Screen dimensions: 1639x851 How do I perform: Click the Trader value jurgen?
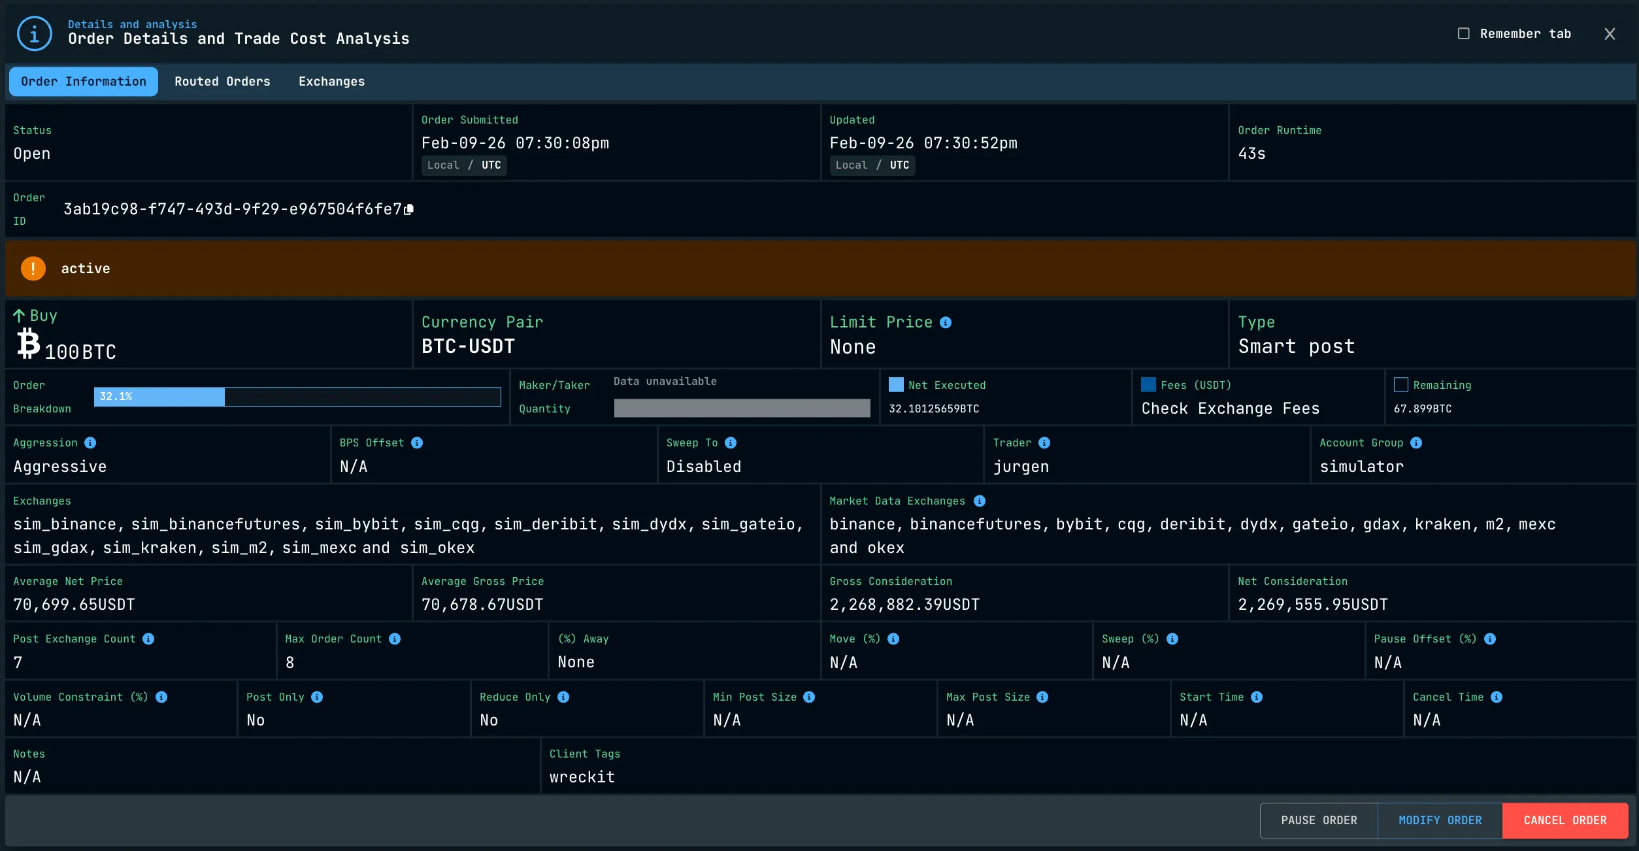point(1021,467)
